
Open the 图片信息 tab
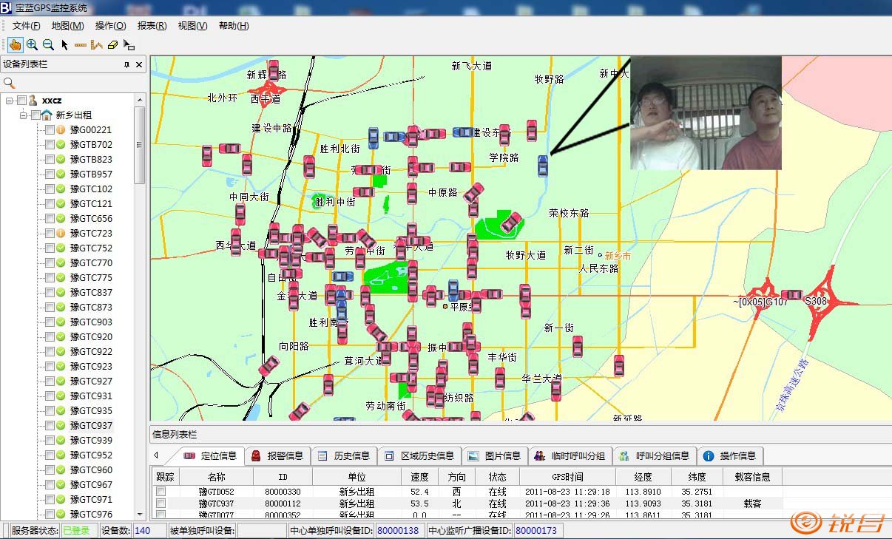click(x=495, y=455)
